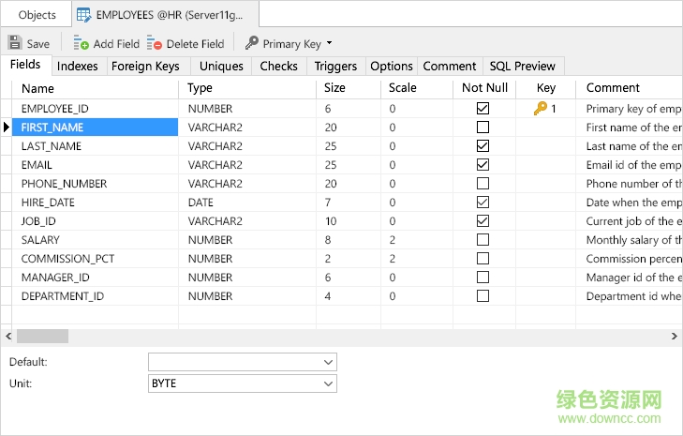Click the Triggers tab
Viewport: 683px width, 436px height.
335,66
